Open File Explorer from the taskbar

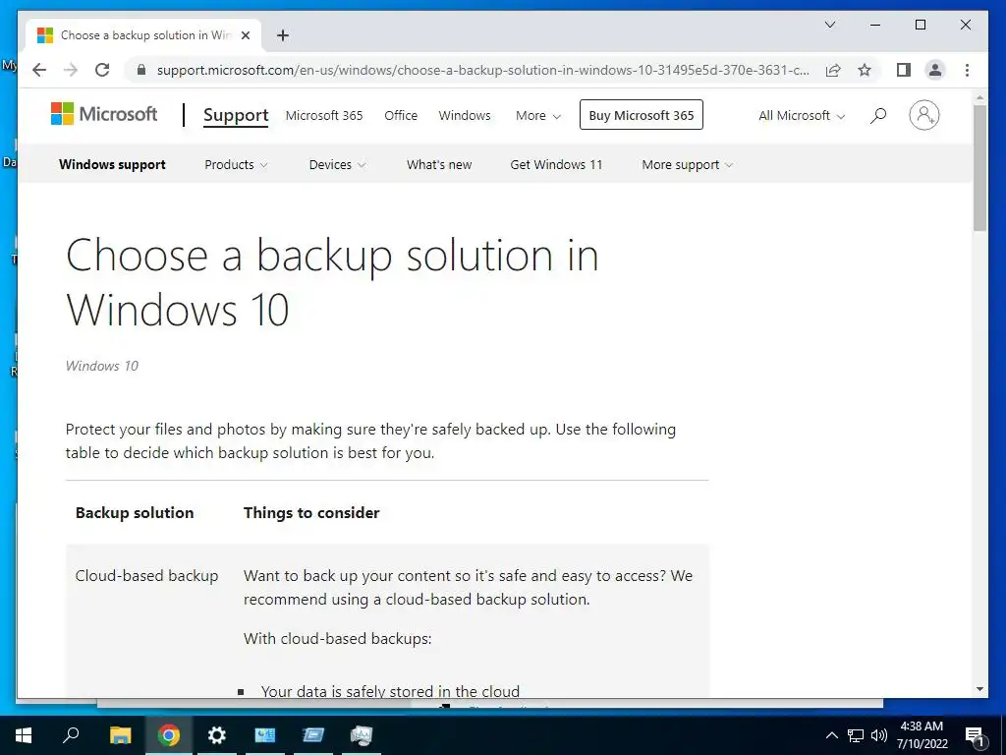[x=120, y=735]
